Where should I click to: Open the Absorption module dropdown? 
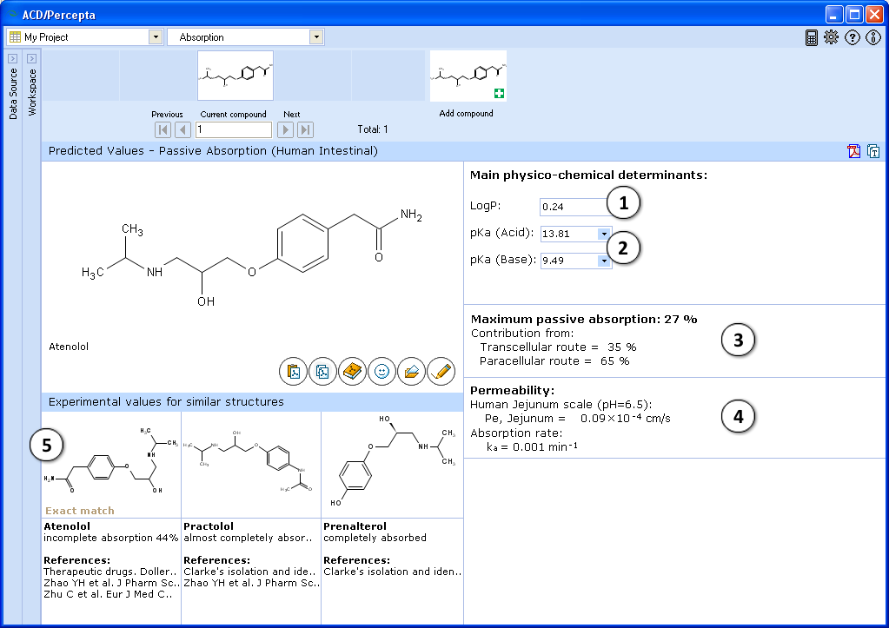pos(316,37)
